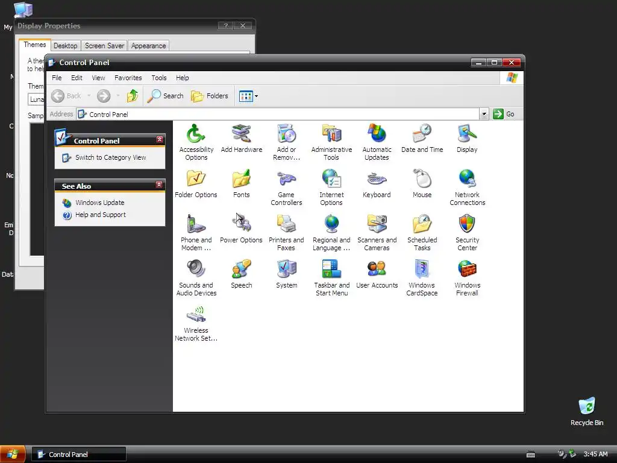Click the Search toolbar button
This screenshot has width=617, height=463.
coord(165,96)
